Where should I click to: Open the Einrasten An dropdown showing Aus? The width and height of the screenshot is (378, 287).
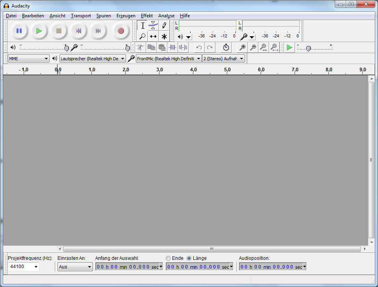[75, 267]
